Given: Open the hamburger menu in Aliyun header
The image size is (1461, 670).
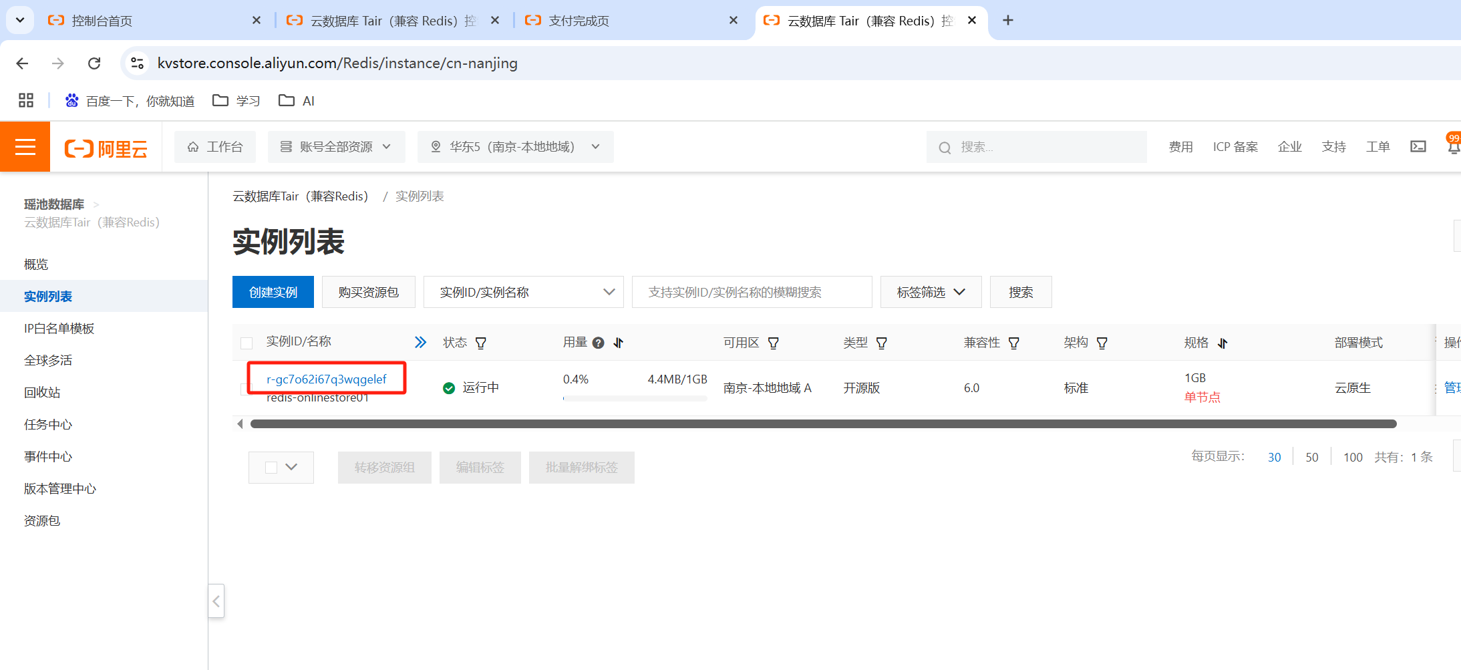Looking at the screenshot, I should 25,146.
